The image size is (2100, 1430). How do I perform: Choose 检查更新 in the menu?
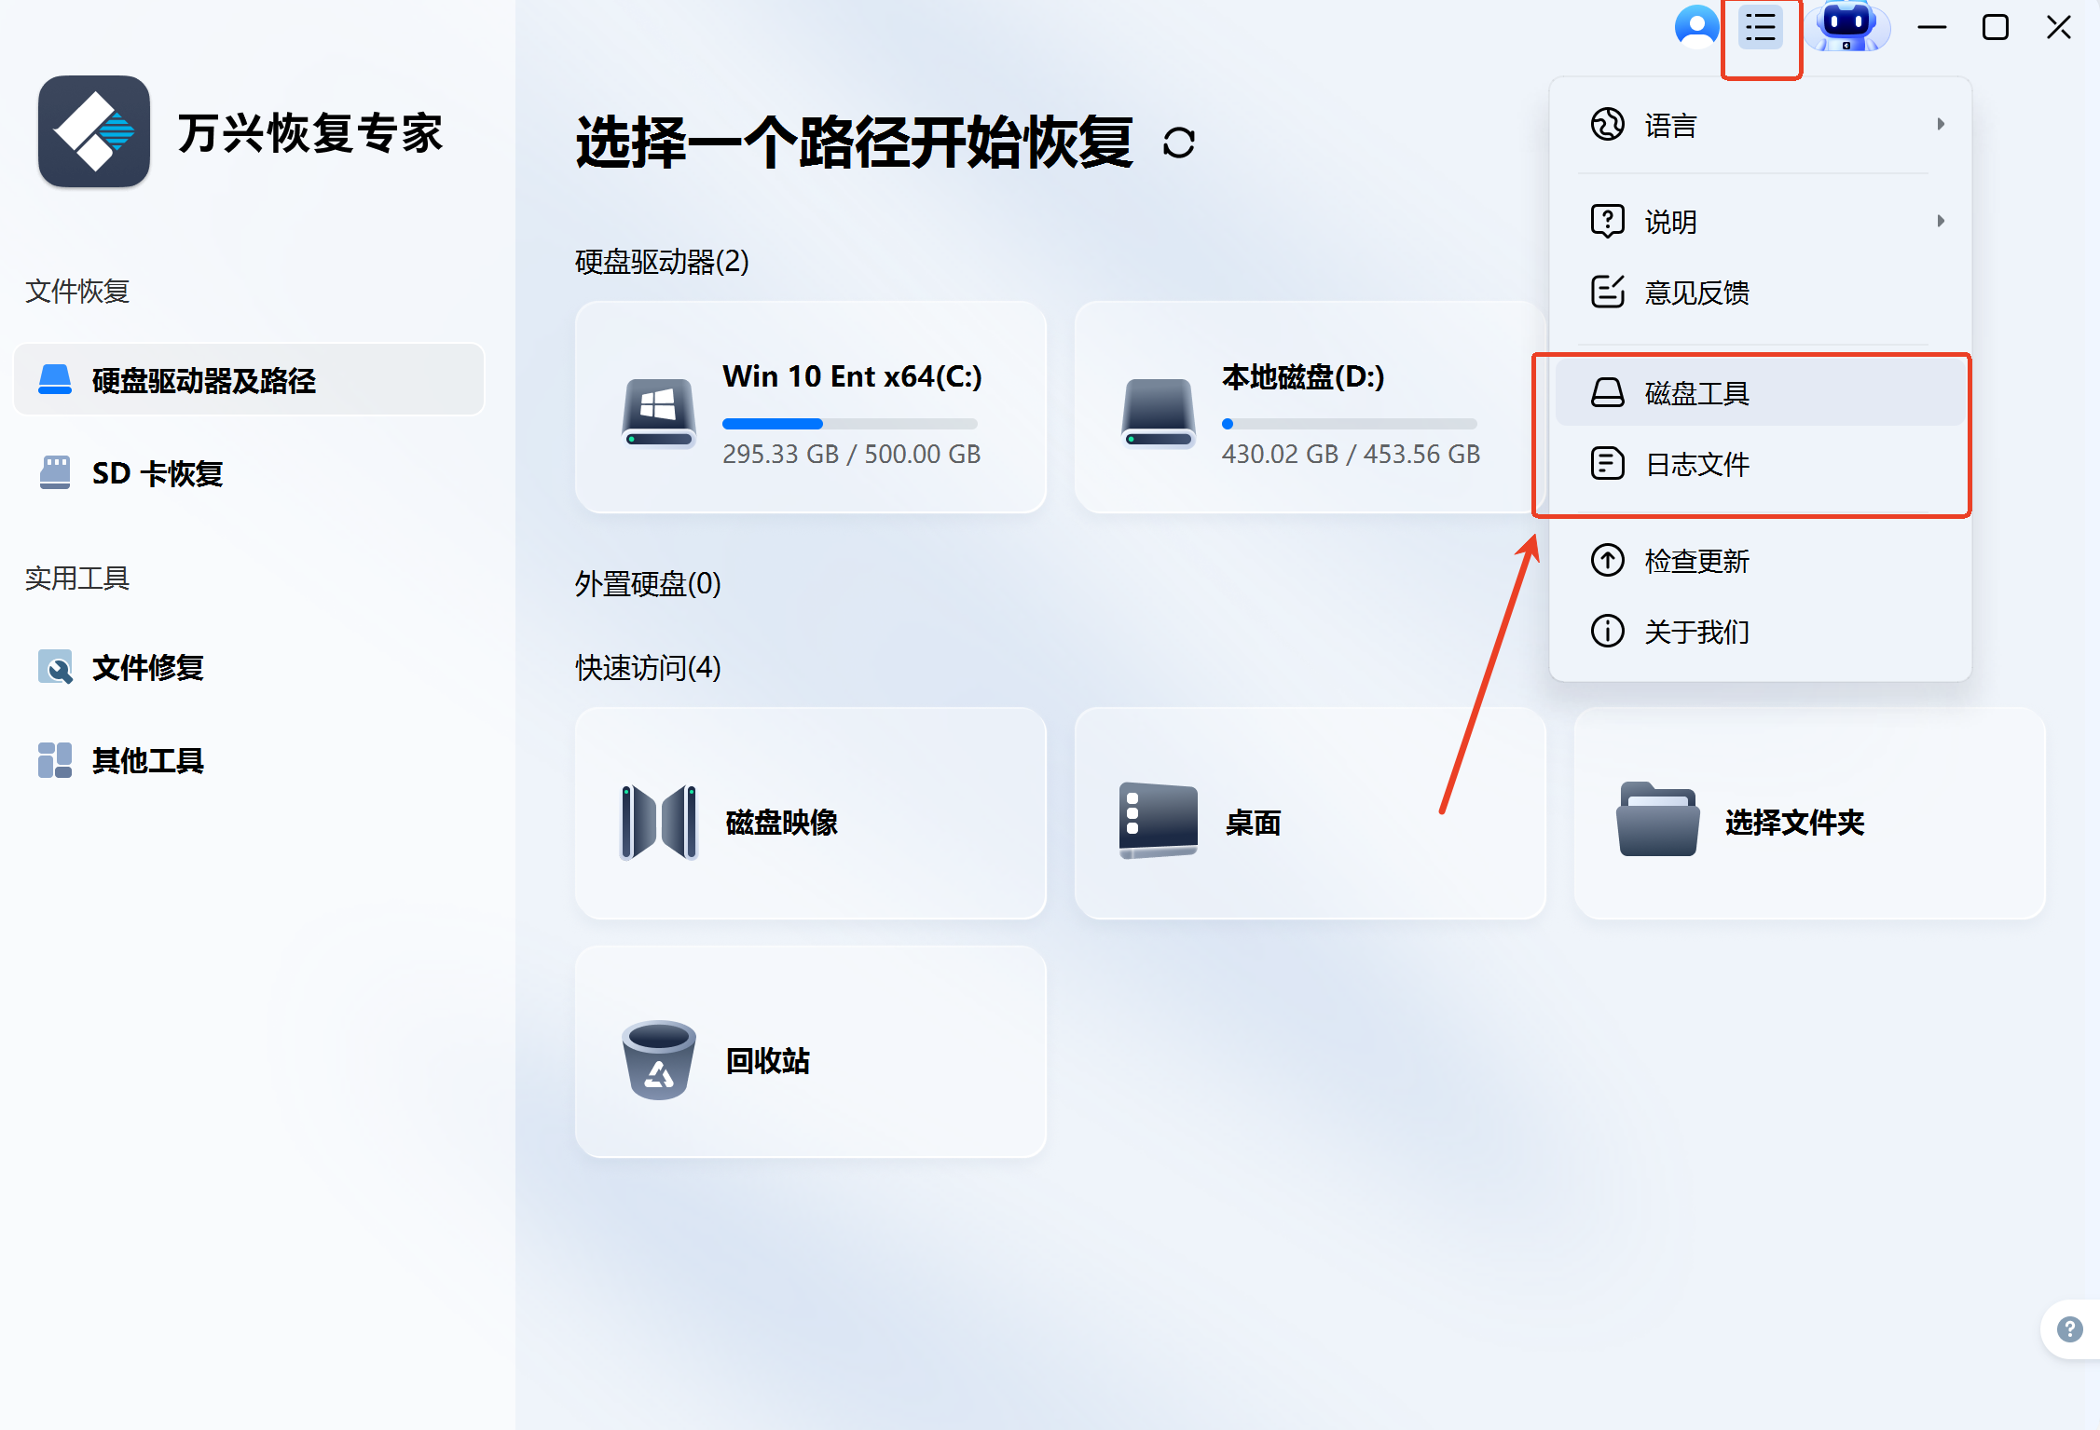1760,561
